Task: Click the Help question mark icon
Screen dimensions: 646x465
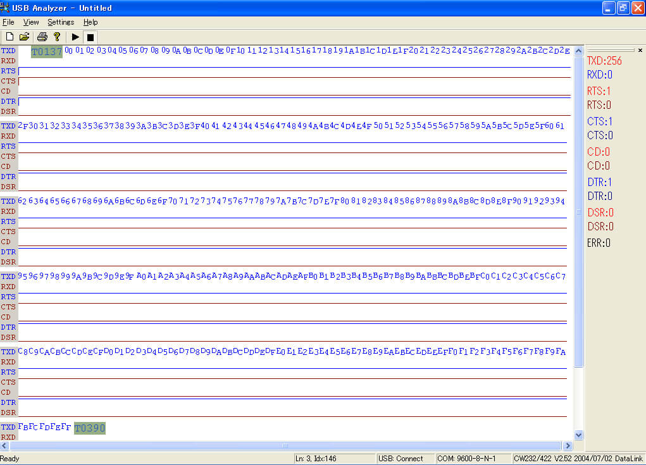Action: (57, 37)
